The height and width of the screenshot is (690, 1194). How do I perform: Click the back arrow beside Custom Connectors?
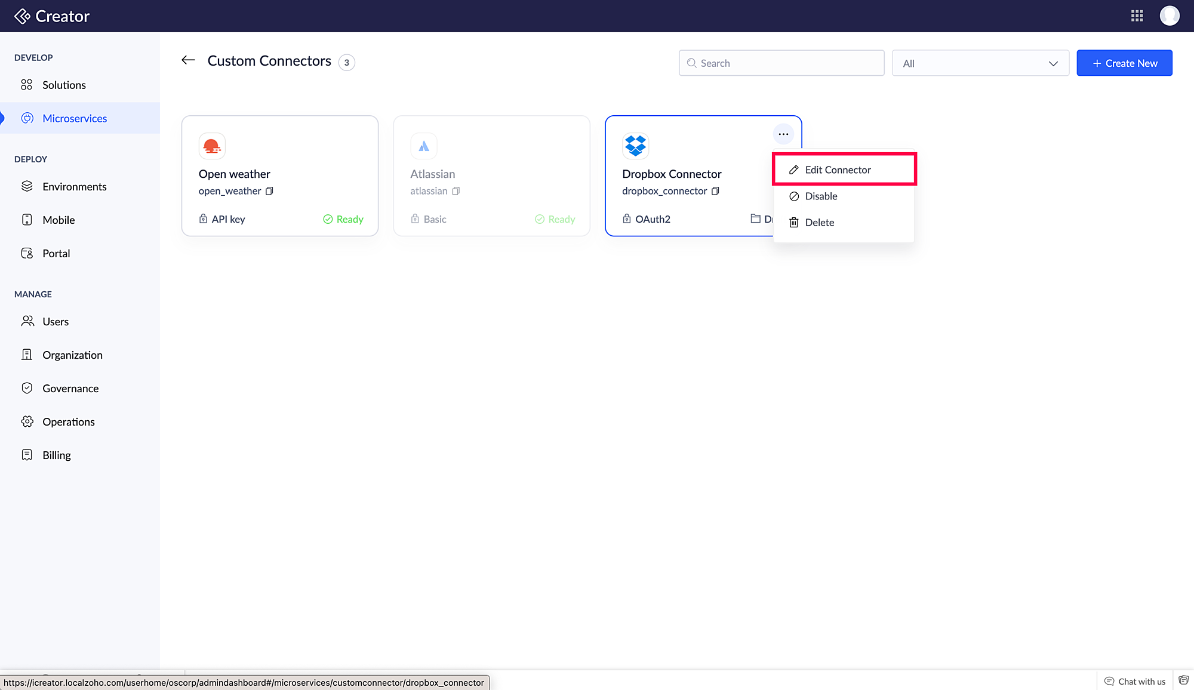pos(188,60)
